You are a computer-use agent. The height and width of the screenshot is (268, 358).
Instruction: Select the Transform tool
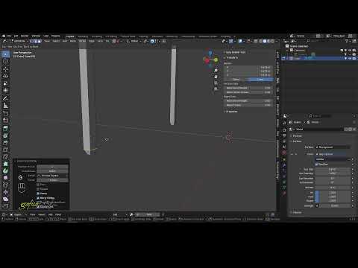pyautogui.click(x=5, y=90)
